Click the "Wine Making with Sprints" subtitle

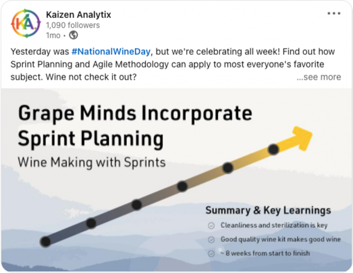click(x=91, y=162)
